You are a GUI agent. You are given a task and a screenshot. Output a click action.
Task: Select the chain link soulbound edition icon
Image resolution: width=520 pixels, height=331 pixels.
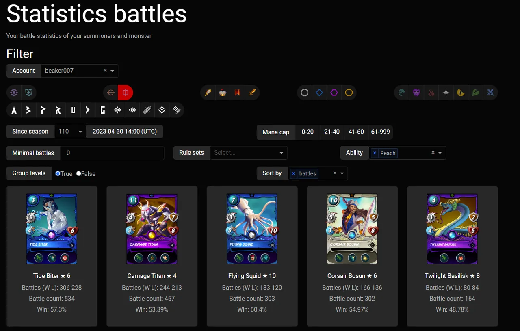point(147,110)
